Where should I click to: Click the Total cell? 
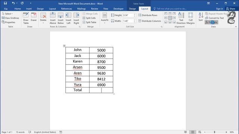pos(78,90)
